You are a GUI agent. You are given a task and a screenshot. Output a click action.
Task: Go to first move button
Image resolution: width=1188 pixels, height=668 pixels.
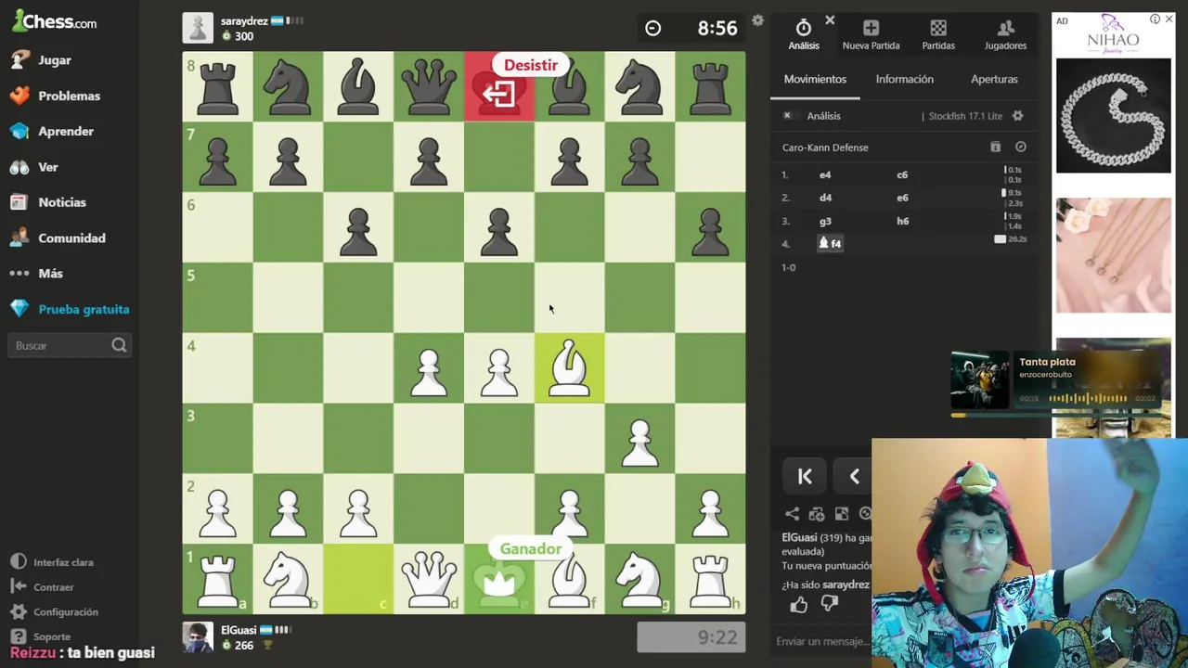tap(805, 477)
